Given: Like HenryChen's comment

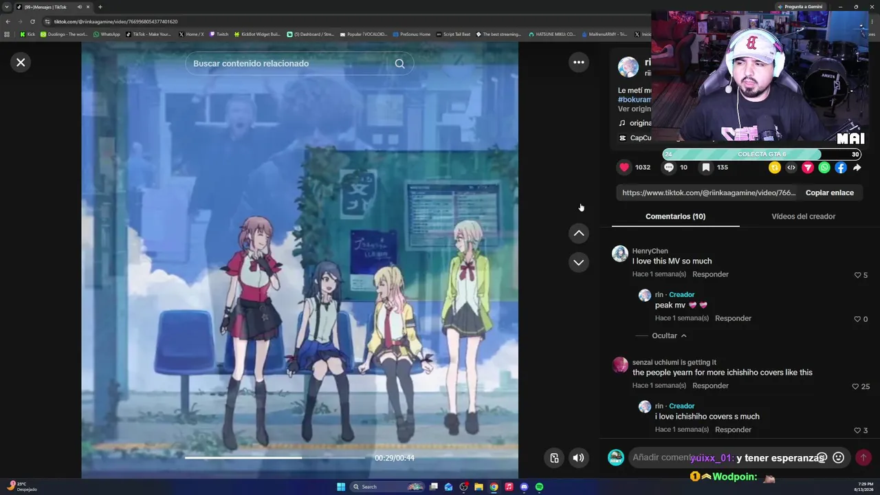Looking at the screenshot, I should [858, 275].
